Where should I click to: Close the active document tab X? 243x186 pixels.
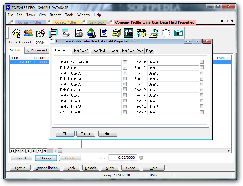coord(232,21)
